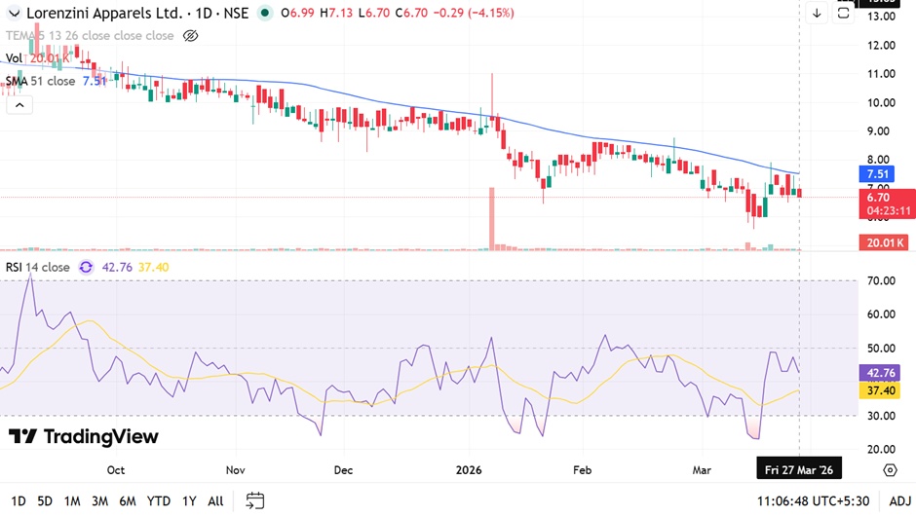Select the YTD range
Screen dimensions: 916x517
158,500
